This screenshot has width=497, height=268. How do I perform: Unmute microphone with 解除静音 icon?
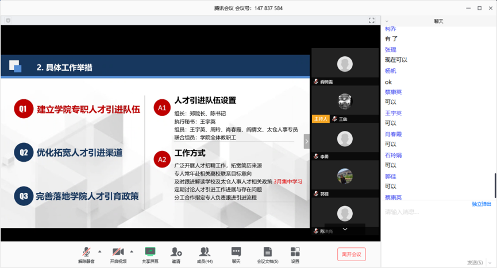click(x=86, y=254)
